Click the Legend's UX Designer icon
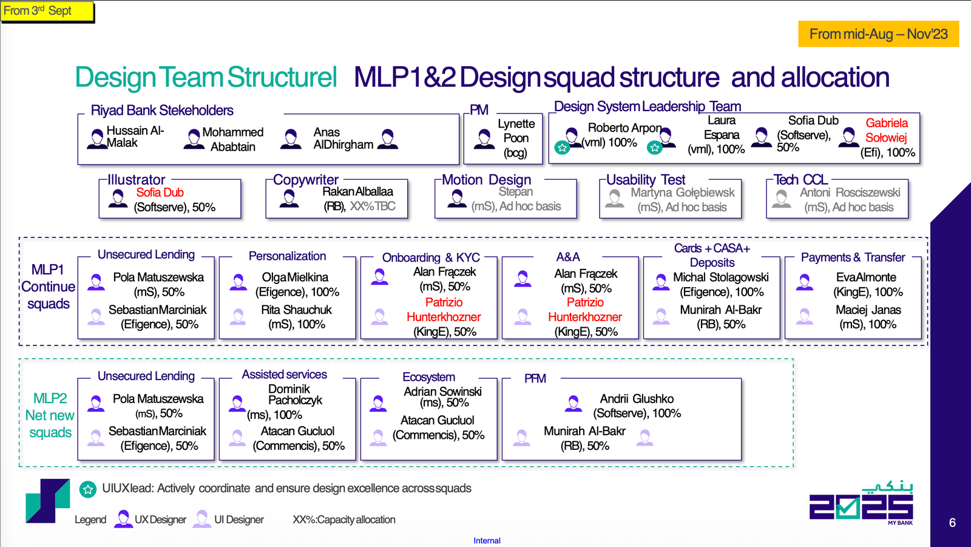971x547 pixels. 123,518
